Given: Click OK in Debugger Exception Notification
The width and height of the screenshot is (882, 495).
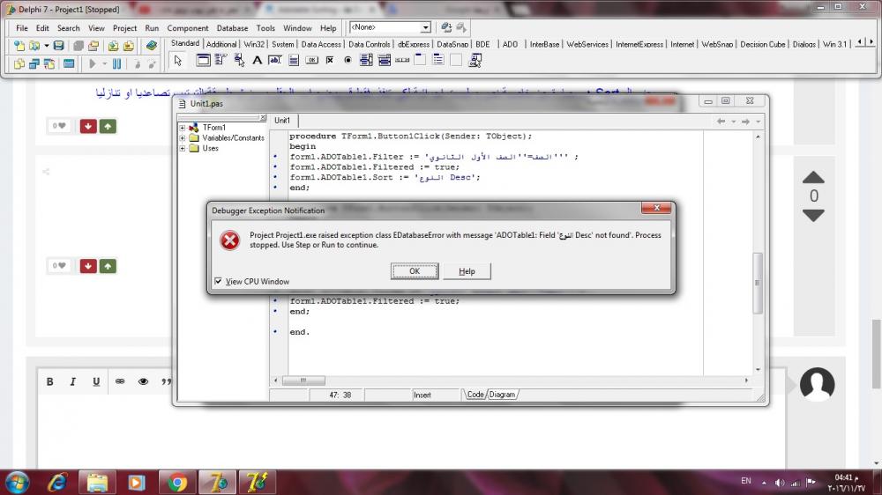Looking at the screenshot, I should [415, 270].
